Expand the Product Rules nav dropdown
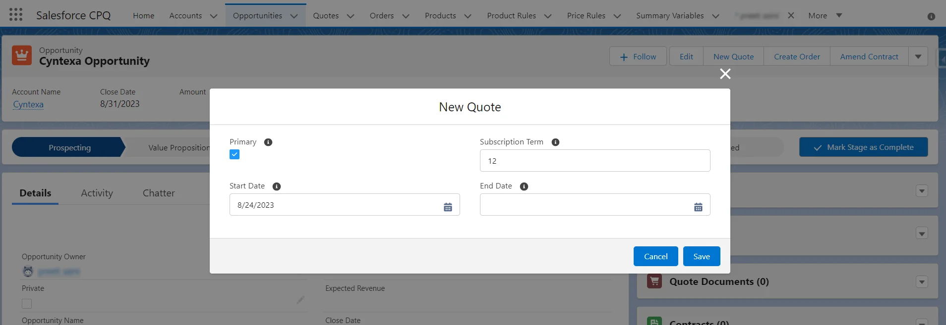 click(x=548, y=16)
